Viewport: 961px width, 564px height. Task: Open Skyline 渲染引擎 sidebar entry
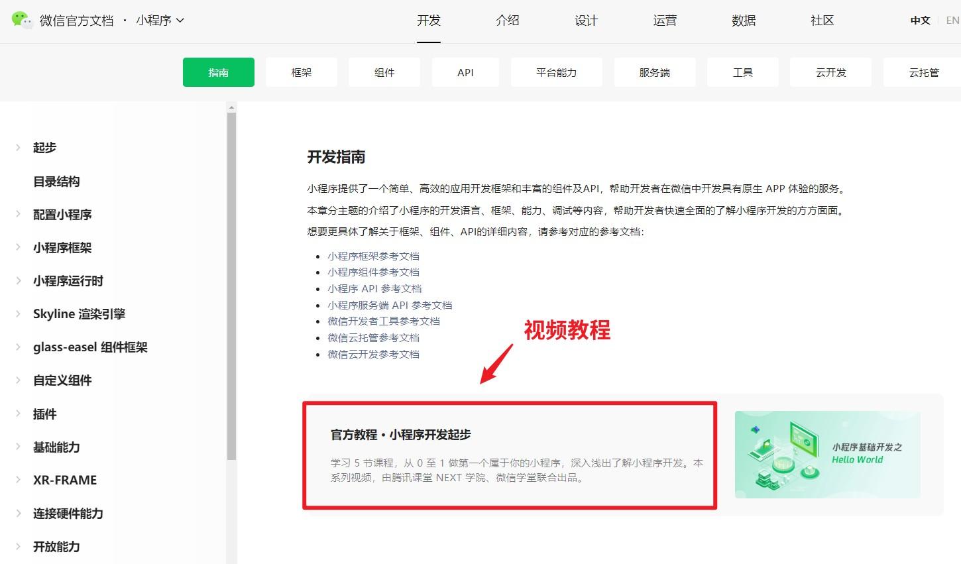[79, 314]
